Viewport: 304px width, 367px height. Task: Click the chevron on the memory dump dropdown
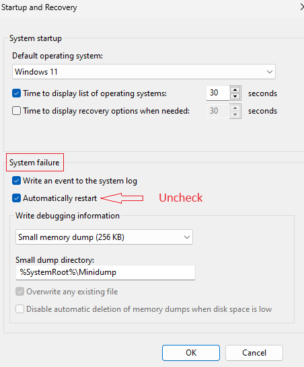pyautogui.click(x=187, y=237)
